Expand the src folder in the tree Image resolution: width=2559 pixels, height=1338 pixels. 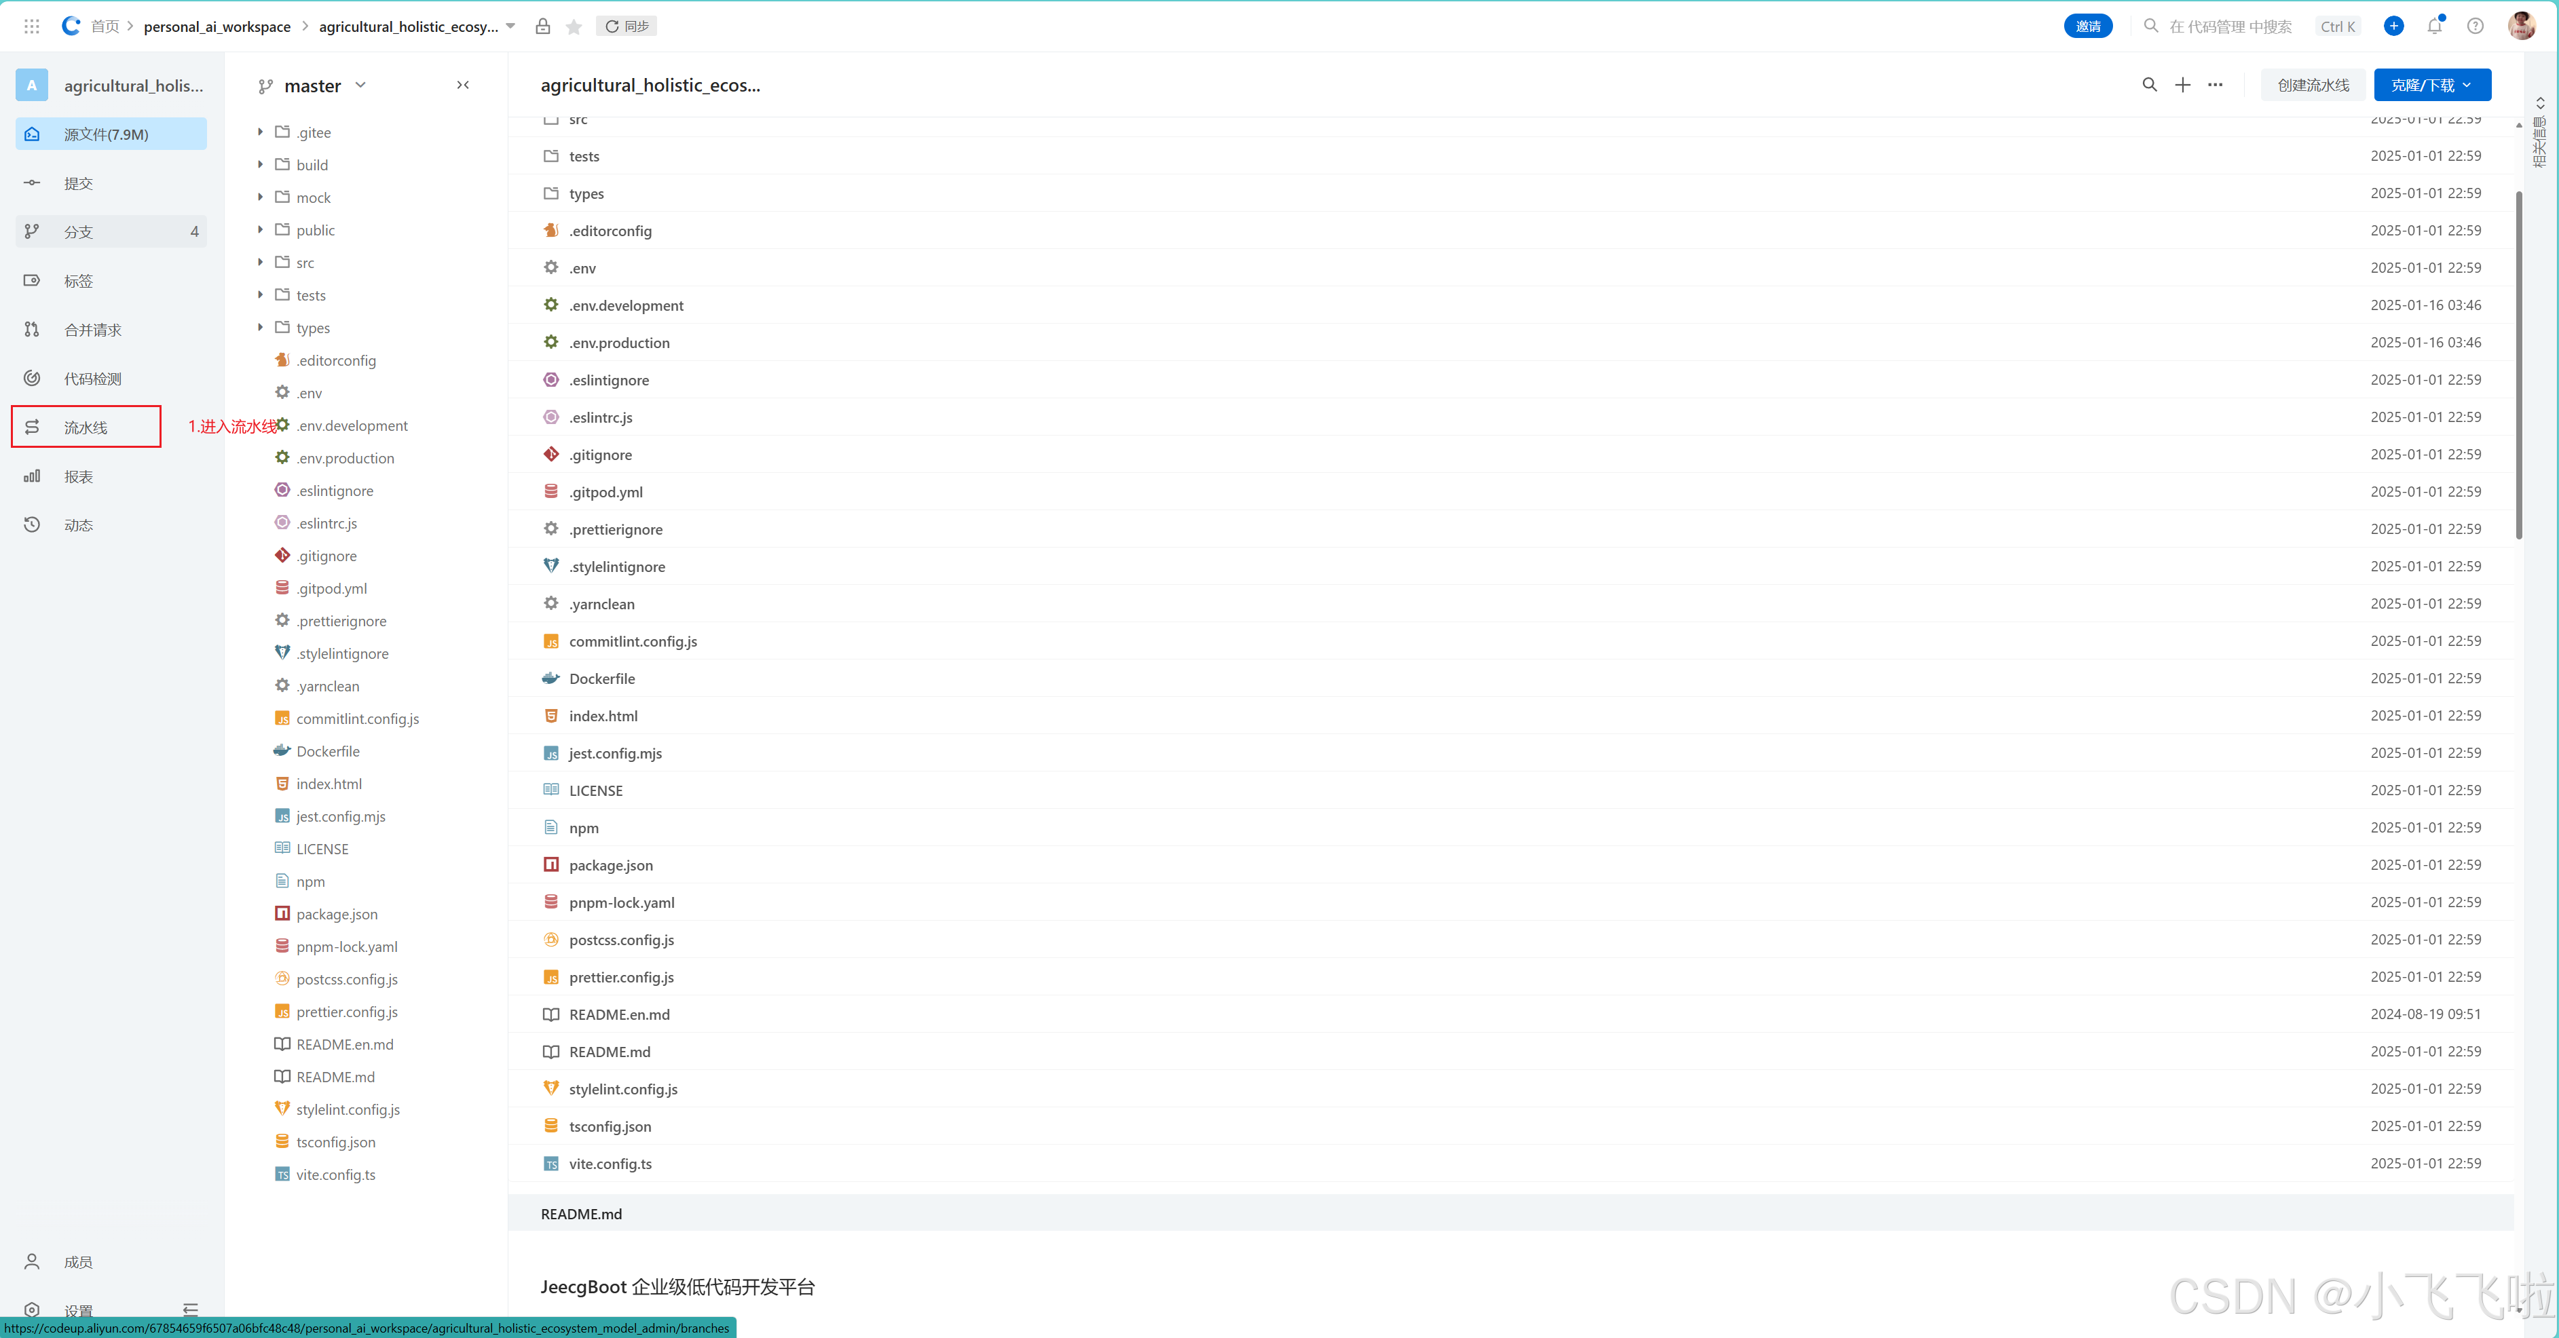tap(260, 262)
